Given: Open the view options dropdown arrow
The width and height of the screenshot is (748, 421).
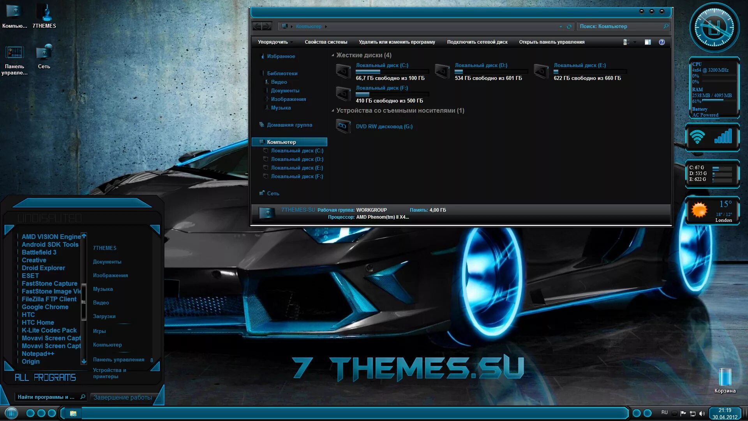Looking at the screenshot, I should click(635, 42).
